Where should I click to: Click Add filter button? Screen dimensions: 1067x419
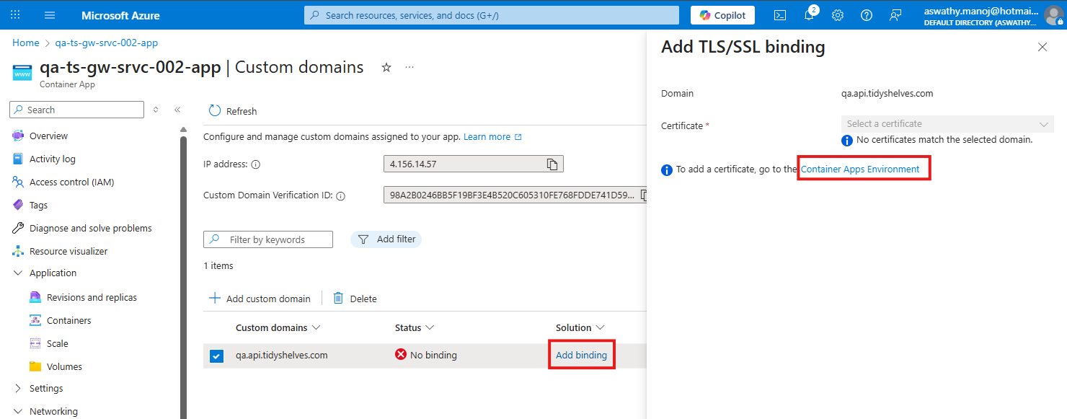pos(386,239)
